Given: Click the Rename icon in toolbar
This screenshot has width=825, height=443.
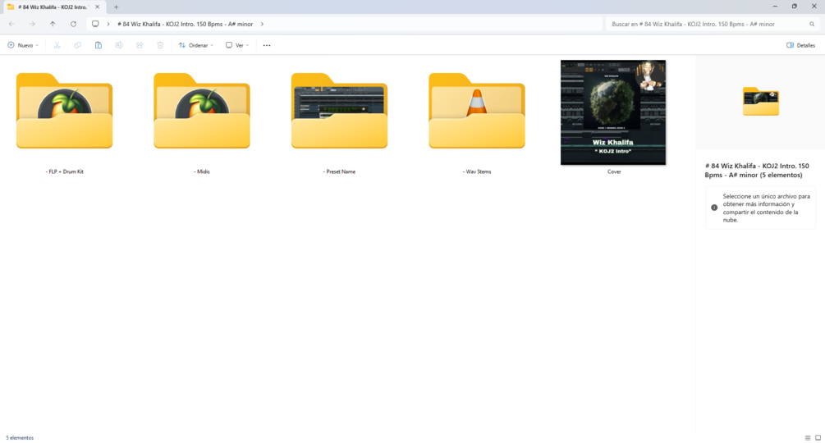Looking at the screenshot, I should coord(119,45).
